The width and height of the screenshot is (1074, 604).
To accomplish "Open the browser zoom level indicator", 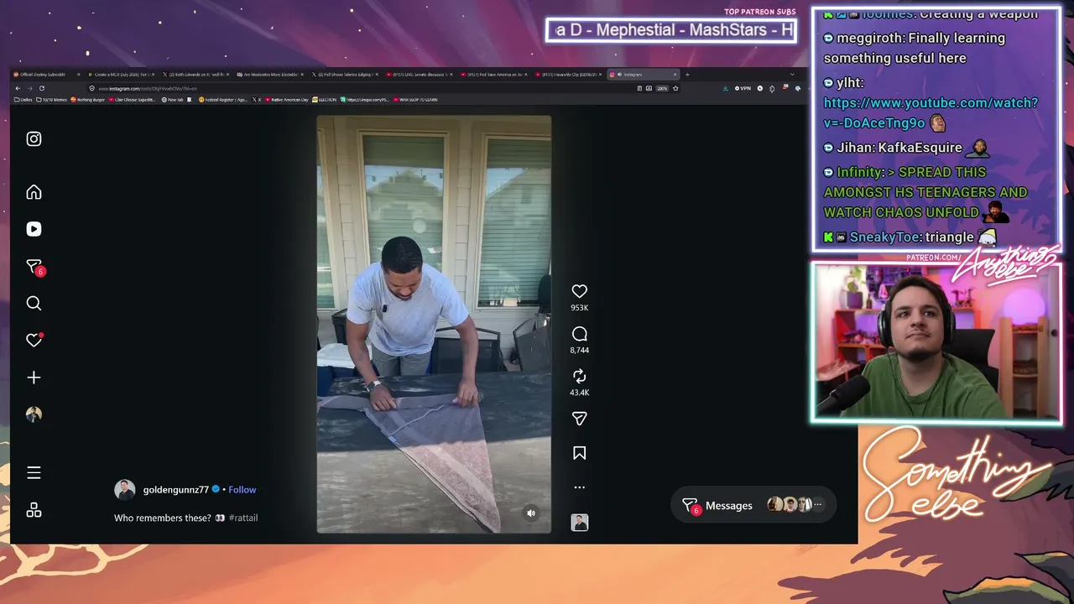I will (x=662, y=88).
